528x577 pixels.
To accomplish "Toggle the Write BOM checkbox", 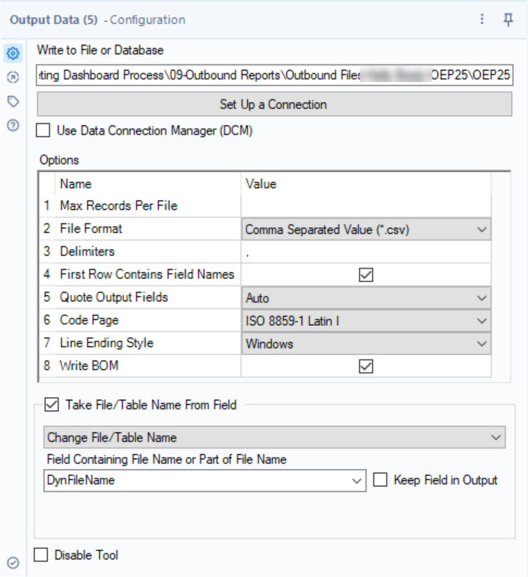I will 366,367.
